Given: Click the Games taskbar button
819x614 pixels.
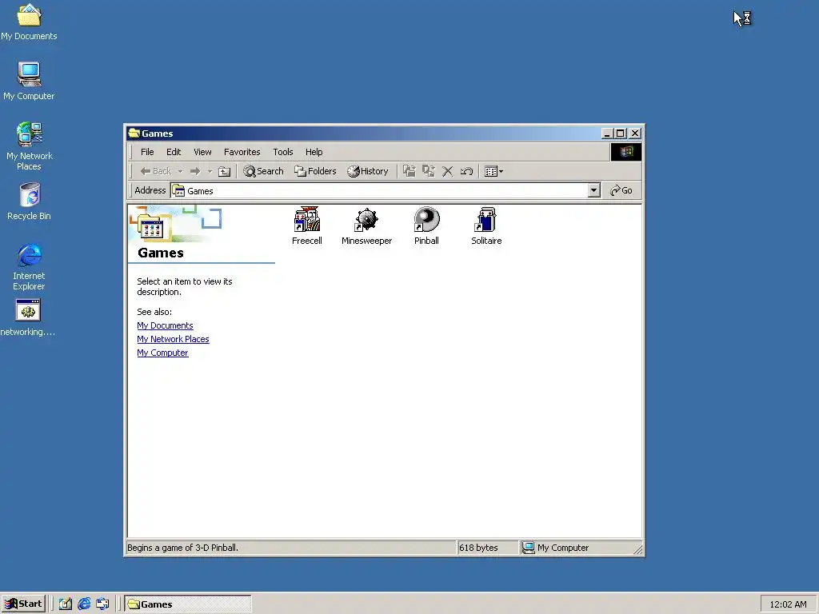Looking at the screenshot, I should coord(187,604).
